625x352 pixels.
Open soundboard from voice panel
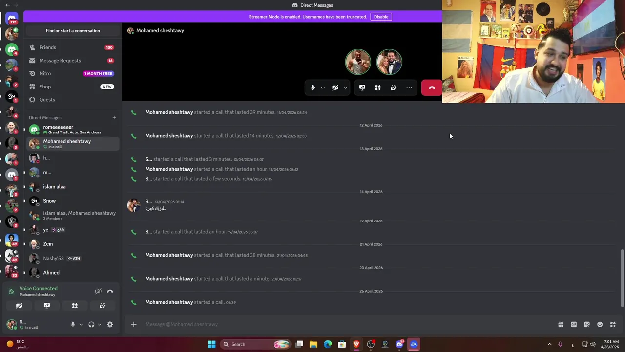click(103, 306)
